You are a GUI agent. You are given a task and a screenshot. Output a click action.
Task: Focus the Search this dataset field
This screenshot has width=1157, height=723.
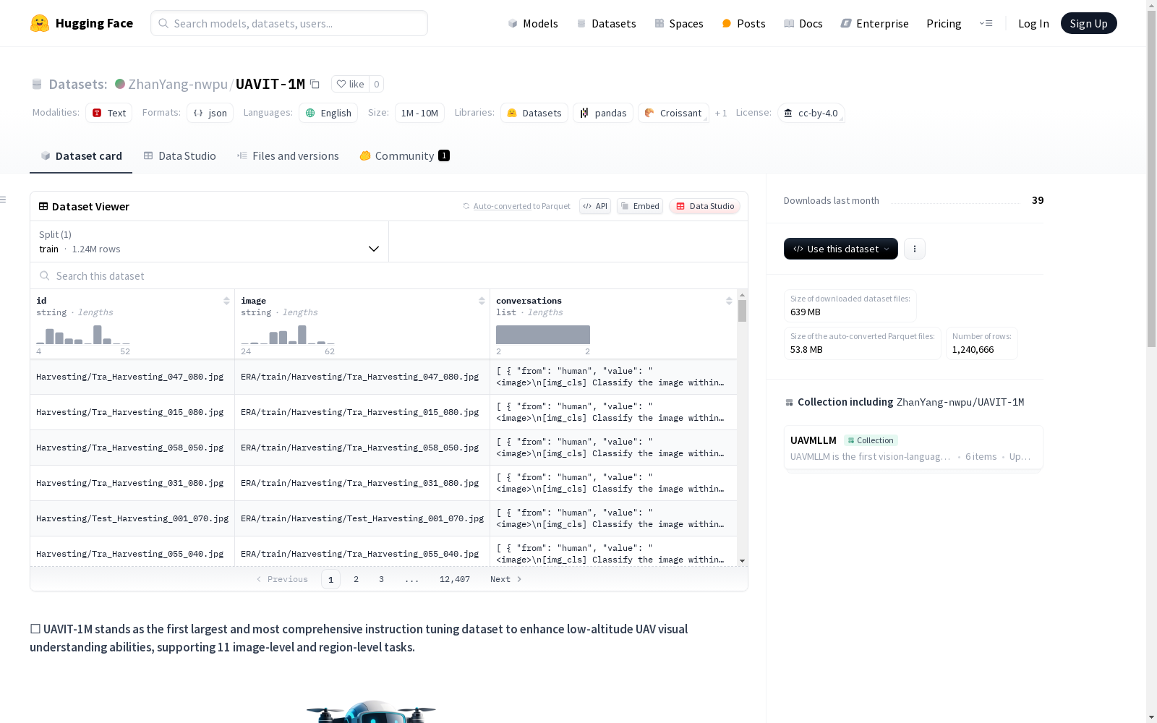tap(389, 275)
